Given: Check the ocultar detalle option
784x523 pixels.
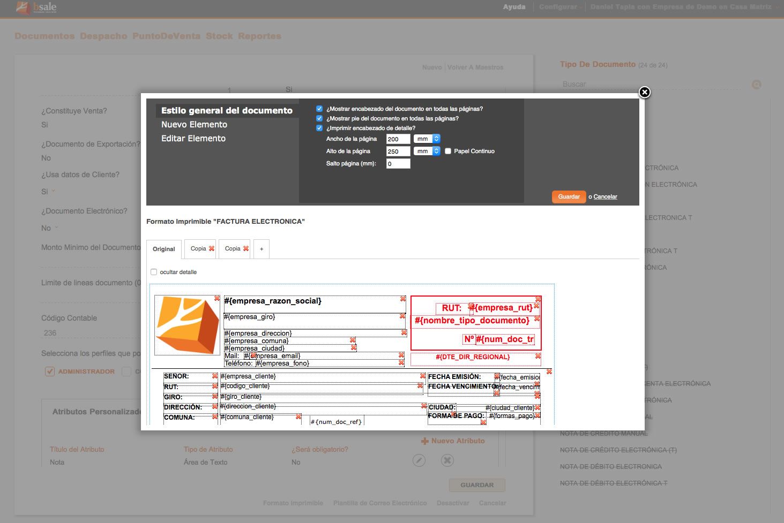Looking at the screenshot, I should tap(154, 272).
